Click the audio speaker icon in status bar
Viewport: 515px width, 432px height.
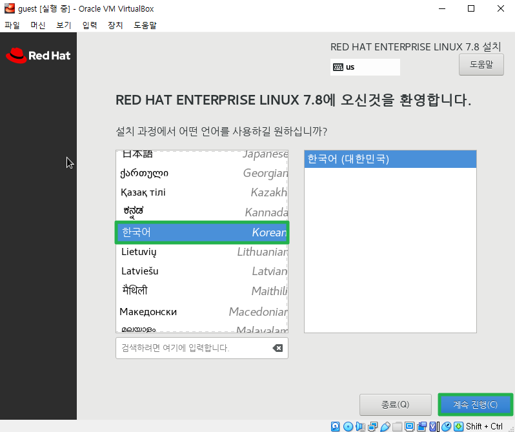[x=360, y=426]
